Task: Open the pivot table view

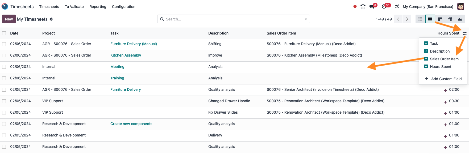Action: (x=450, y=19)
